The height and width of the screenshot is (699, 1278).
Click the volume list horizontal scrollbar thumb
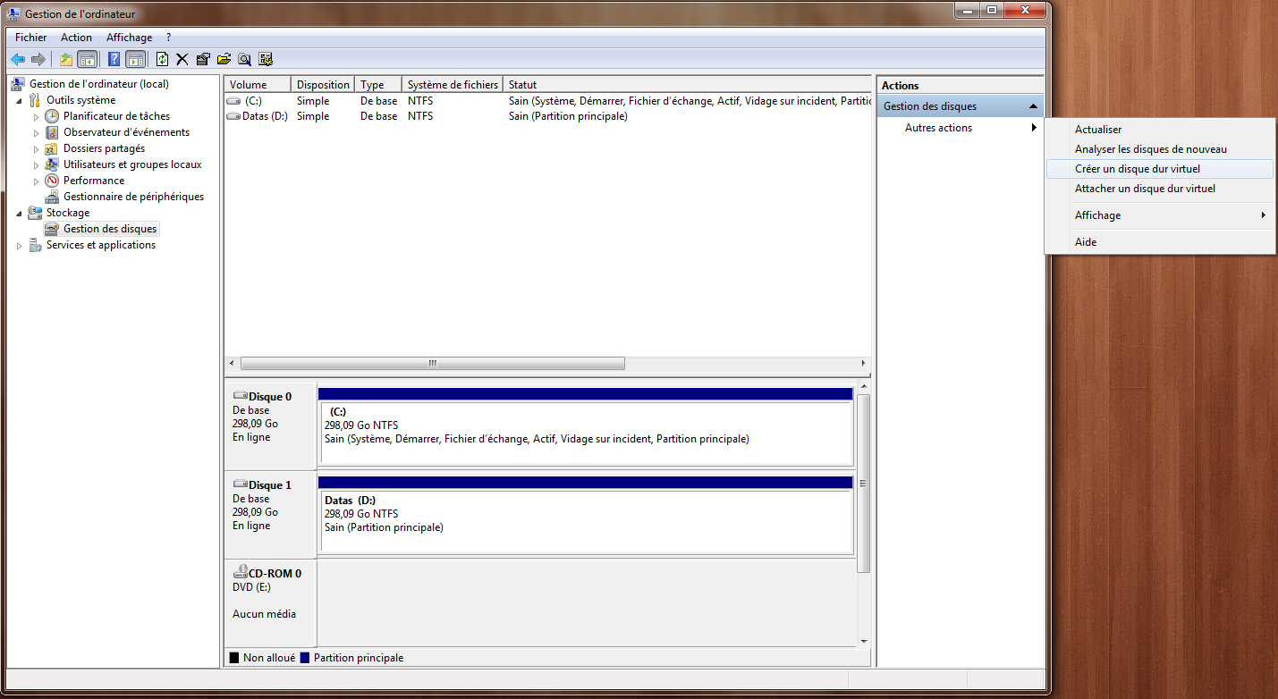click(x=432, y=363)
